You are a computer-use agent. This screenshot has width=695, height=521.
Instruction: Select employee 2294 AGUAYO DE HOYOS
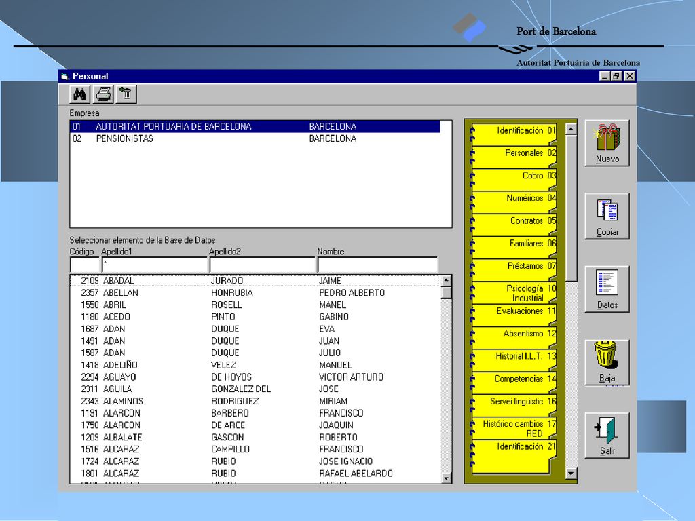(x=255, y=377)
